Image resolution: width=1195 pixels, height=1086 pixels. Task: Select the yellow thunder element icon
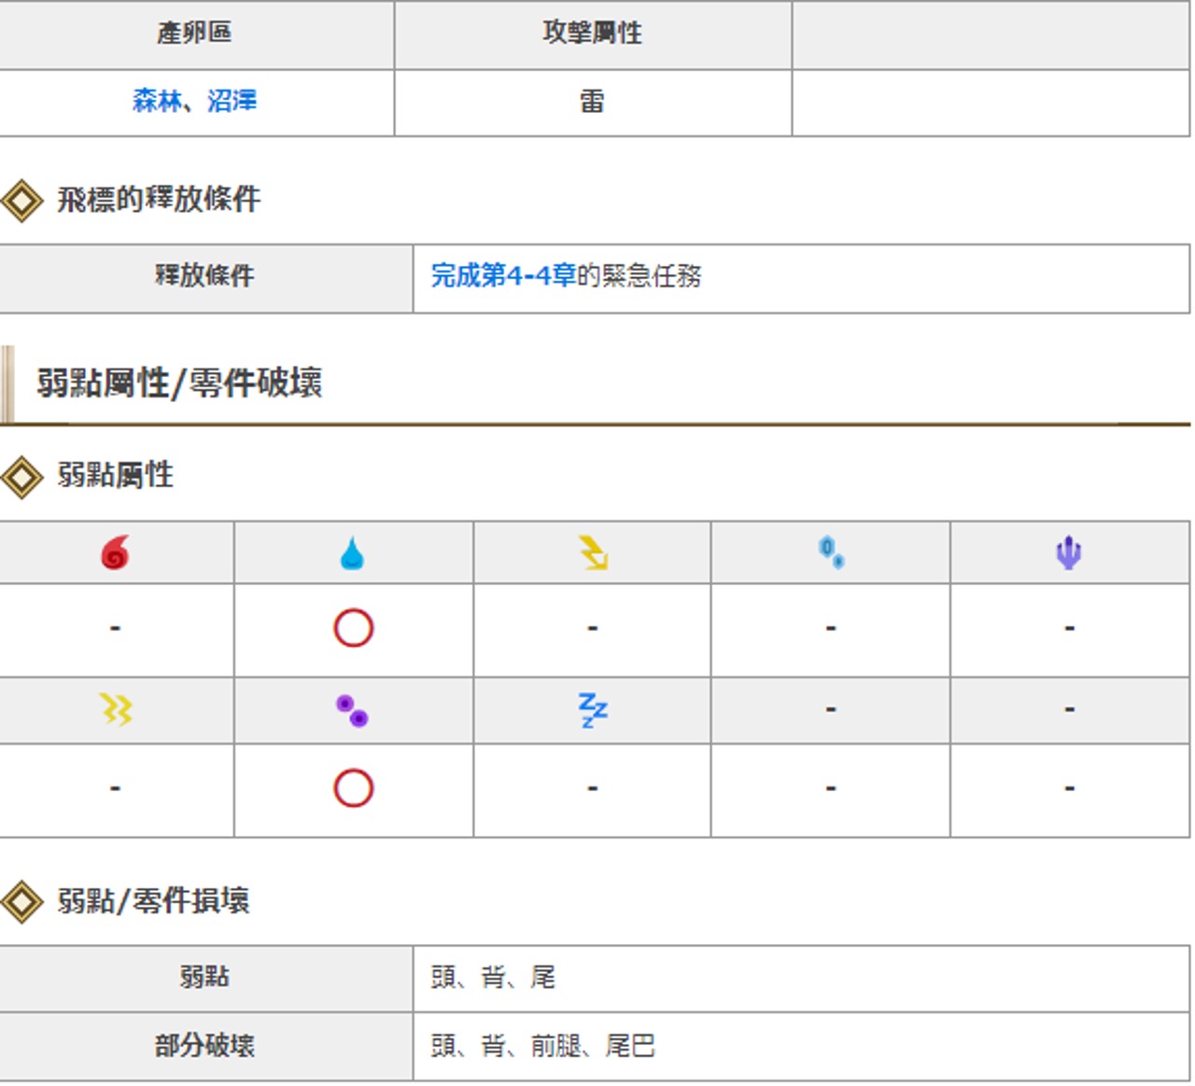(x=592, y=553)
